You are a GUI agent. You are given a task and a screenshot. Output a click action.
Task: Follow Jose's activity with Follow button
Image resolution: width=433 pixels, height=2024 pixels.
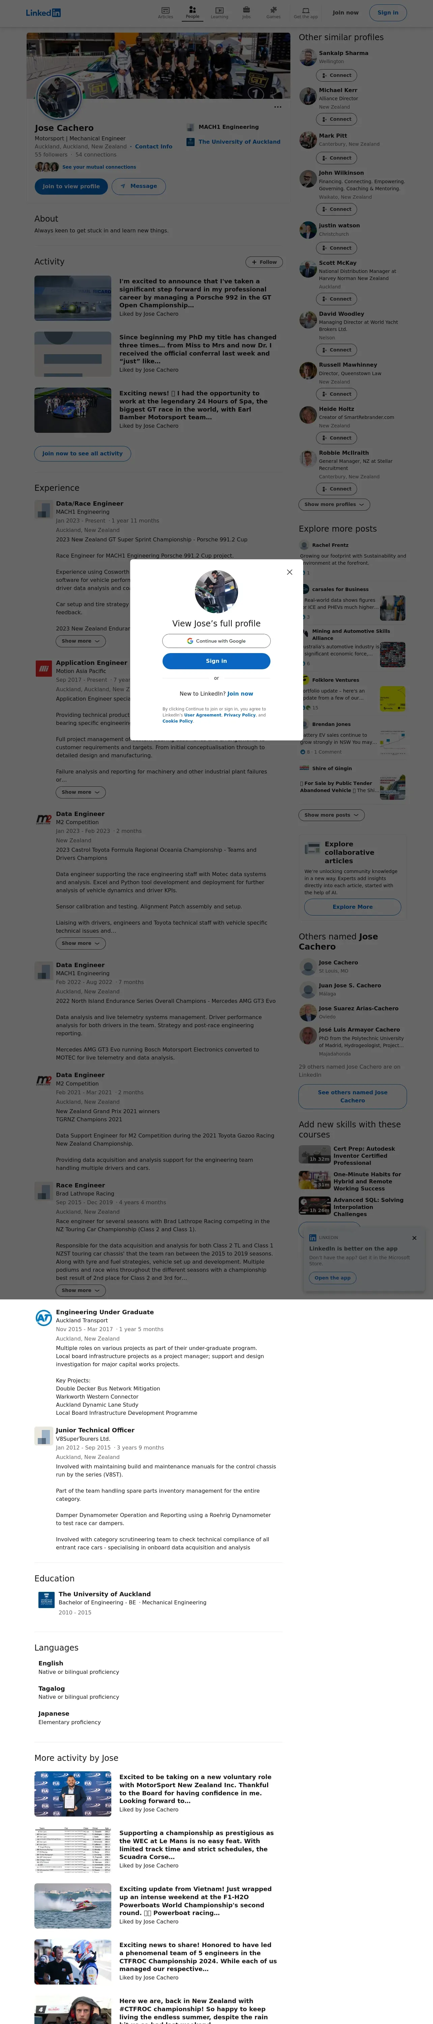(264, 262)
